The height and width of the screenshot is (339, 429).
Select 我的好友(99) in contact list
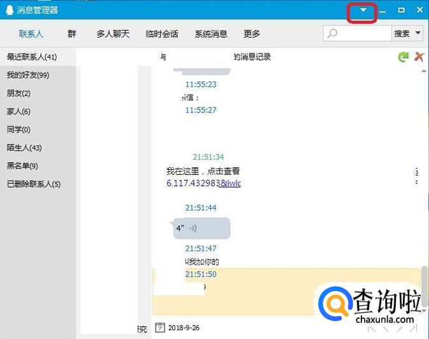(x=28, y=75)
